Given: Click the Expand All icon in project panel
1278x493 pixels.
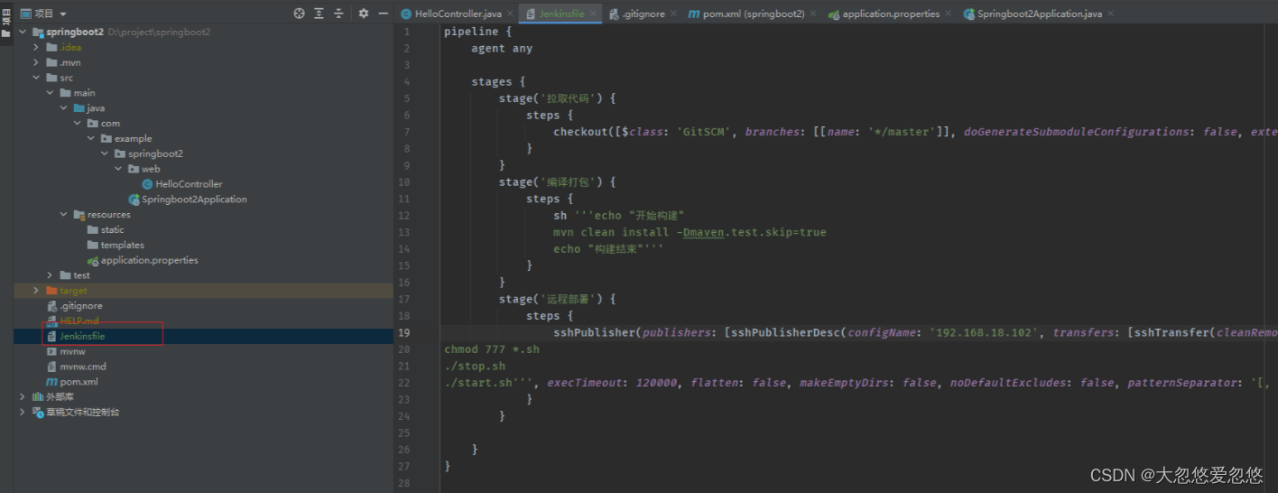Looking at the screenshot, I should pyautogui.click(x=319, y=14).
